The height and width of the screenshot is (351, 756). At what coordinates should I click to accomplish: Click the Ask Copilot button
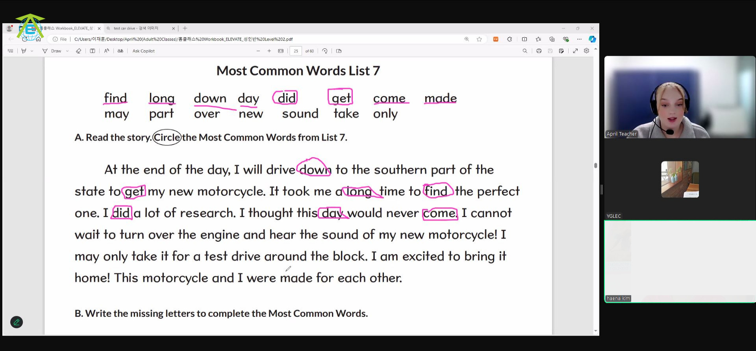[143, 51]
